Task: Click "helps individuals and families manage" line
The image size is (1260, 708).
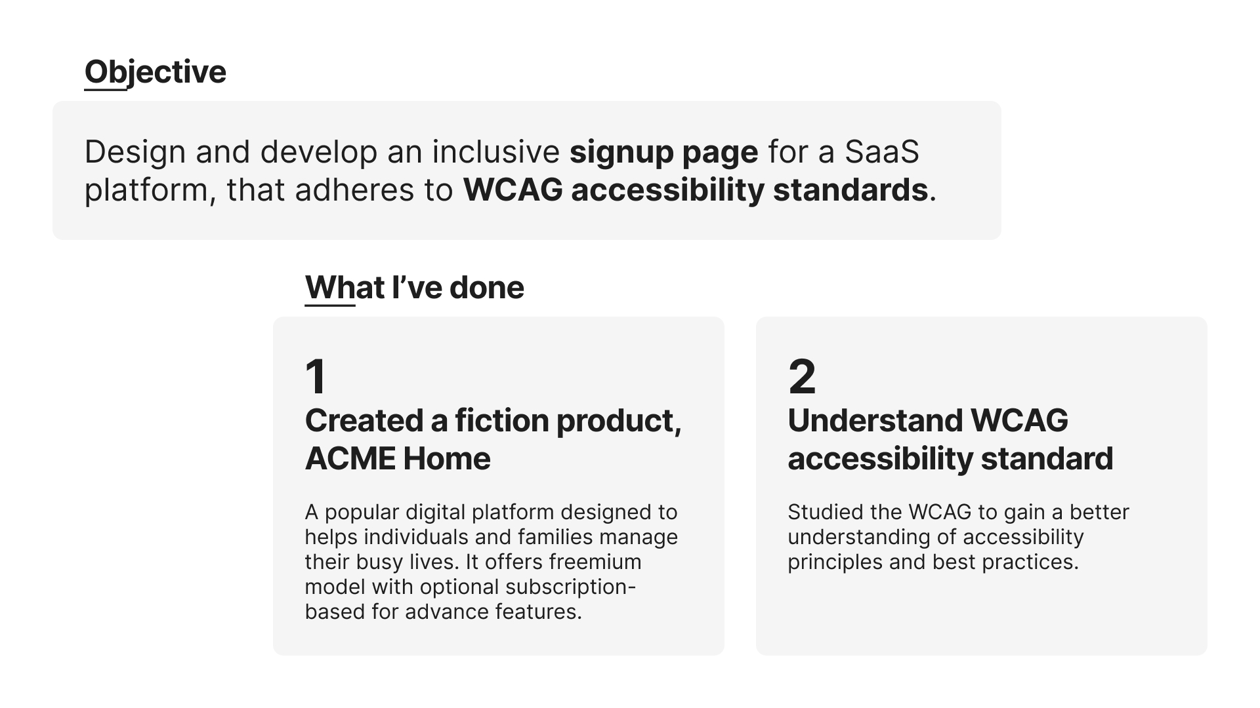Action: (x=490, y=537)
